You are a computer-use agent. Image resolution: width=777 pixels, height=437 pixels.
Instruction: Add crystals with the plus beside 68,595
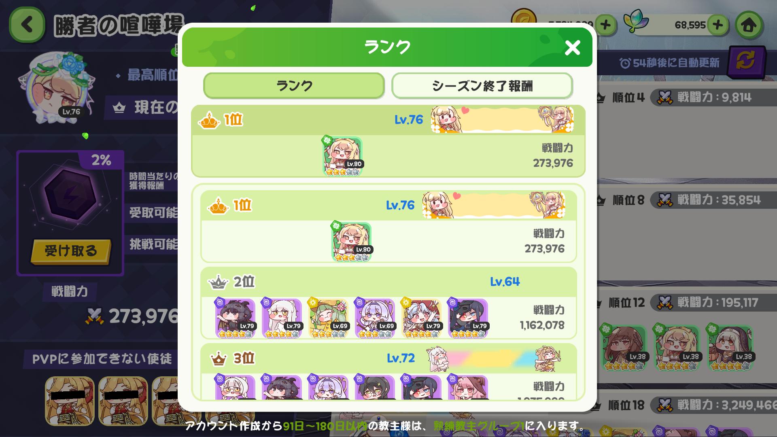pyautogui.click(x=718, y=25)
